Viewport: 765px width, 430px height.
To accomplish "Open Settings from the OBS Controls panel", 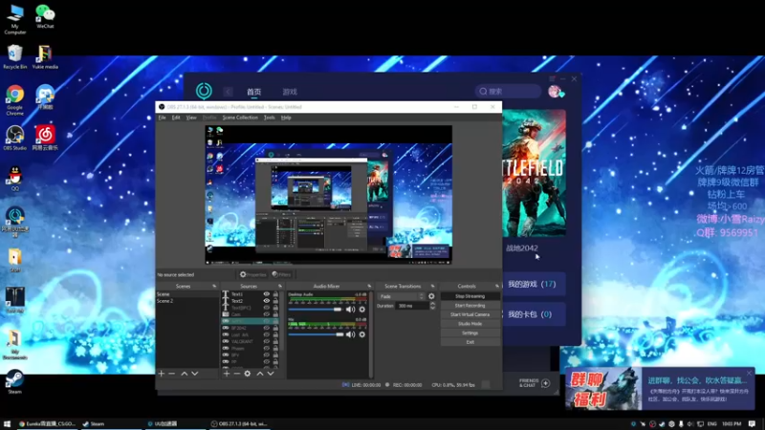I will 470,333.
